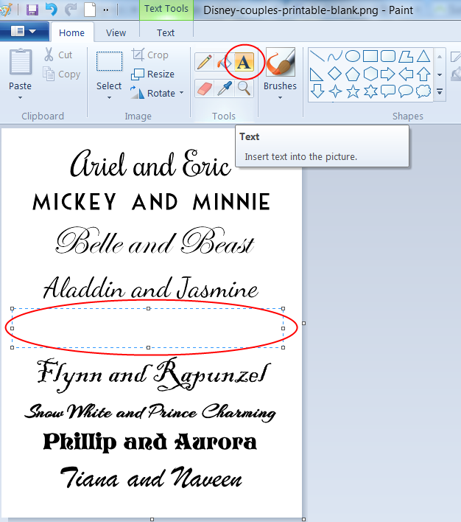Expand the Select options arrow
This screenshot has width=461, height=522.
tap(109, 97)
